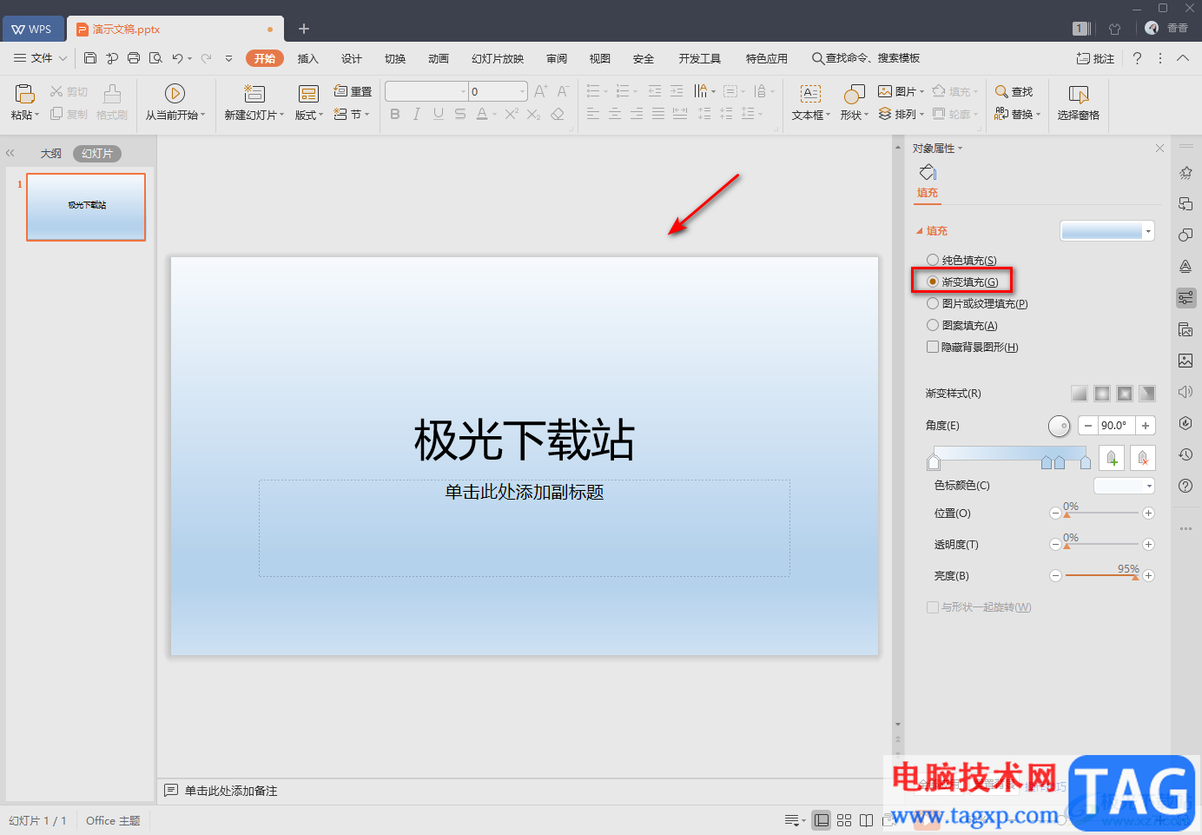The width and height of the screenshot is (1202, 835).
Task: Open the View ribbon tab
Action: coord(600,58)
